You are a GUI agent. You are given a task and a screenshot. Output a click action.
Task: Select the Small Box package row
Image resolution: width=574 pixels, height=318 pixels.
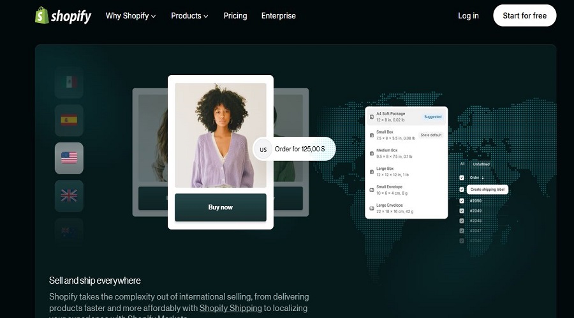coord(406,135)
